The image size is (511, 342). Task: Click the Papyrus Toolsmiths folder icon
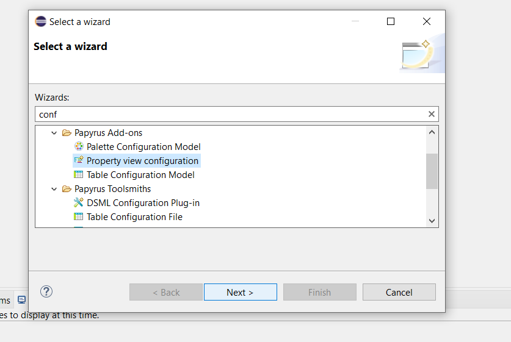tap(67, 189)
